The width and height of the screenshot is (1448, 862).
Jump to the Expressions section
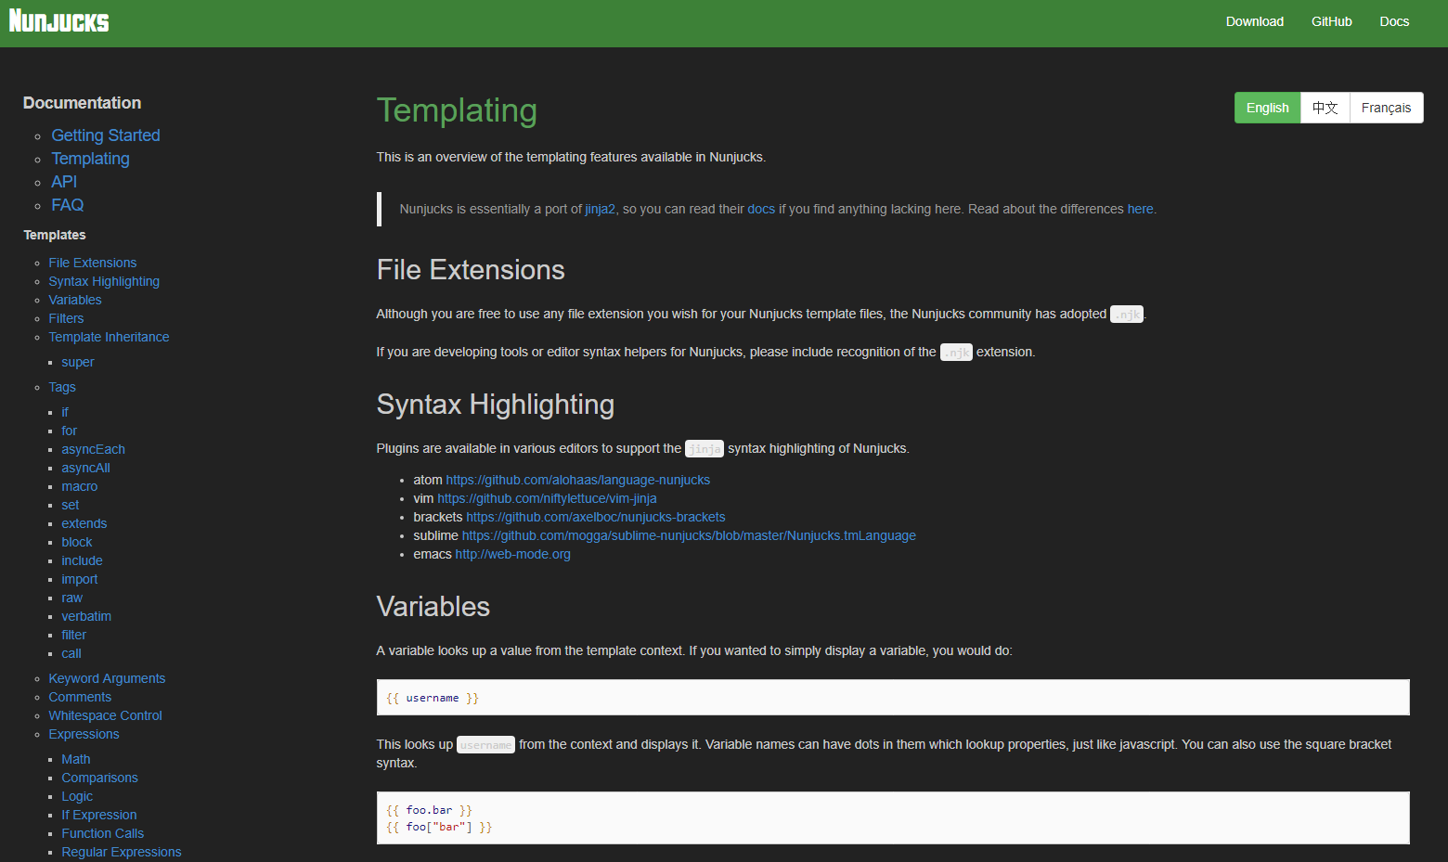pyautogui.click(x=84, y=734)
